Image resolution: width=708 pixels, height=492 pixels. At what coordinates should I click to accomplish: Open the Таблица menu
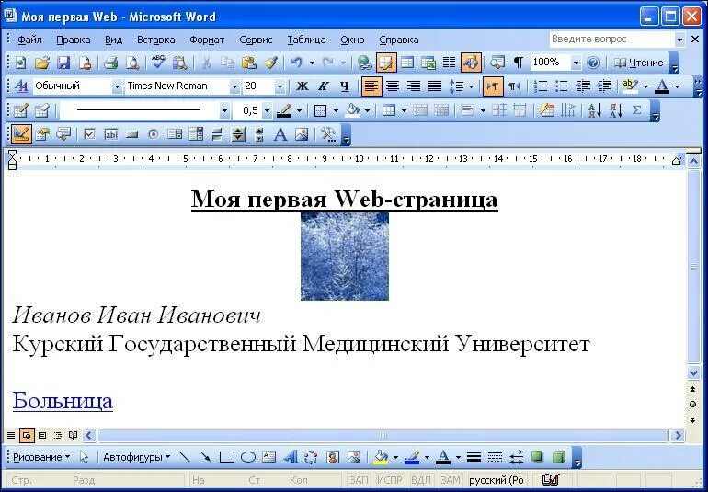(306, 40)
